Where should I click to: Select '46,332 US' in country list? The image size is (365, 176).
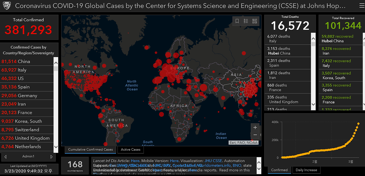tap(27, 78)
